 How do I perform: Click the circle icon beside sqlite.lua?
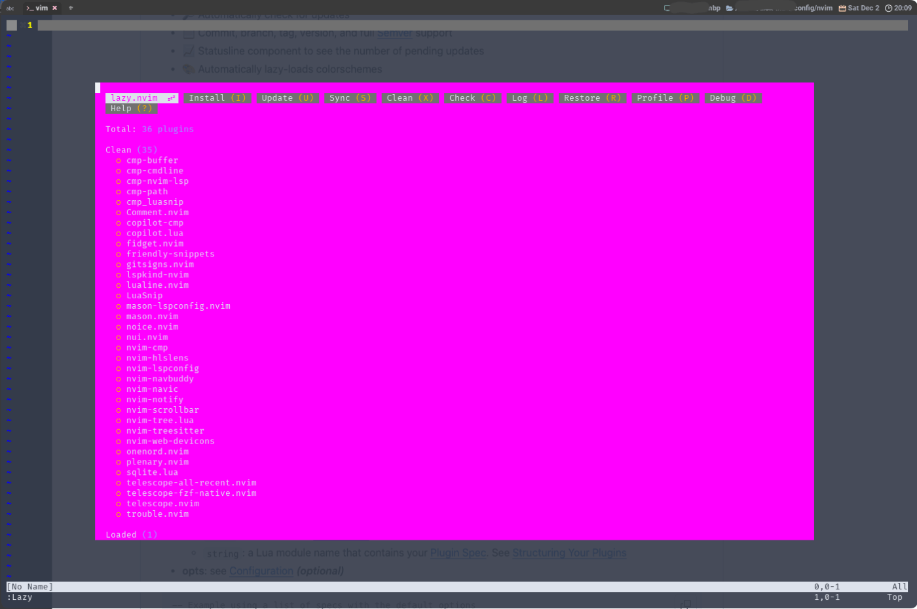pos(119,473)
